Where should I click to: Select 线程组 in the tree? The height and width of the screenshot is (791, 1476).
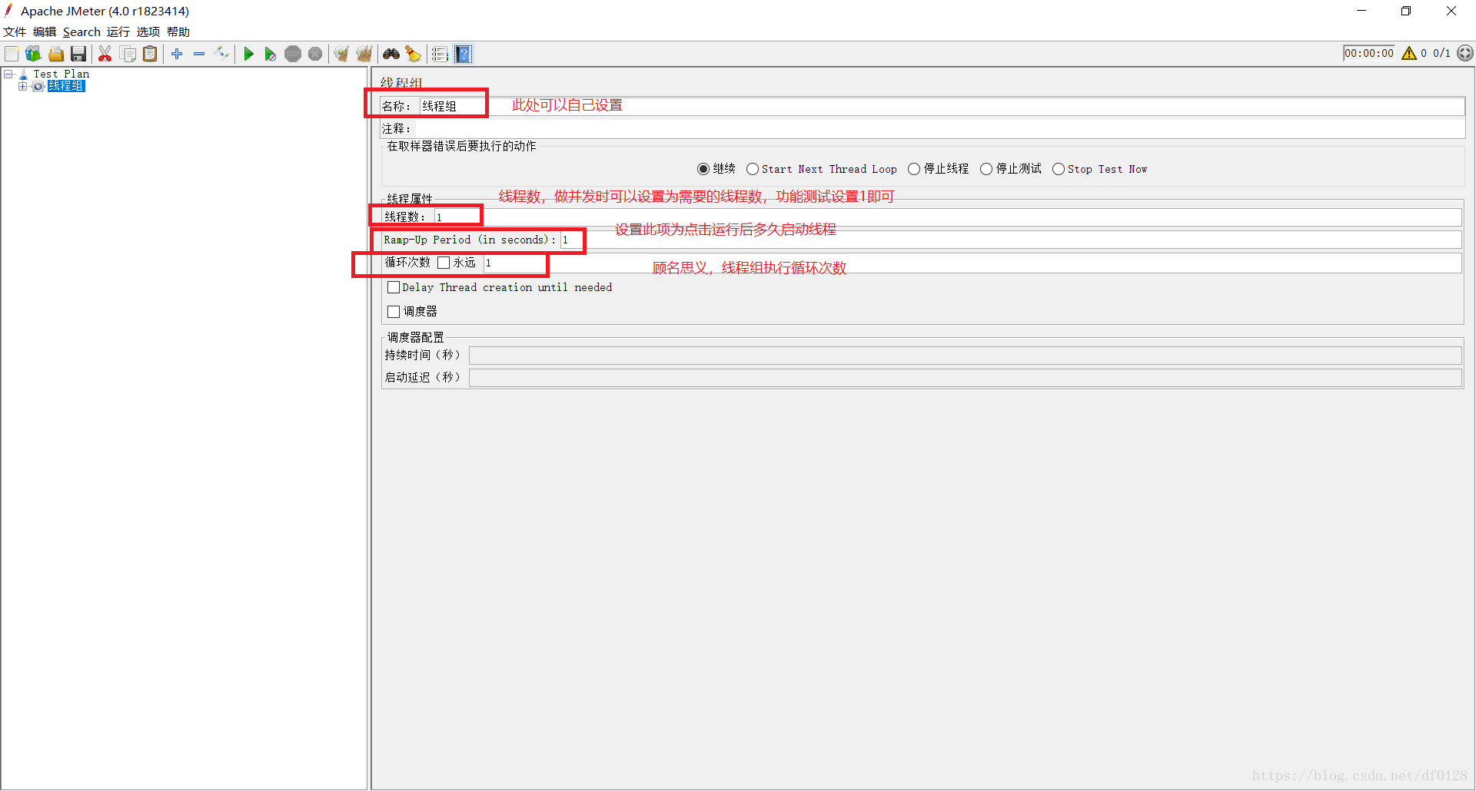pyautogui.click(x=66, y=86)
